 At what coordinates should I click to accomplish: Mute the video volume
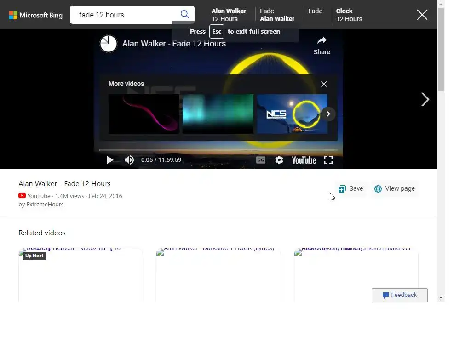(129, 160)
